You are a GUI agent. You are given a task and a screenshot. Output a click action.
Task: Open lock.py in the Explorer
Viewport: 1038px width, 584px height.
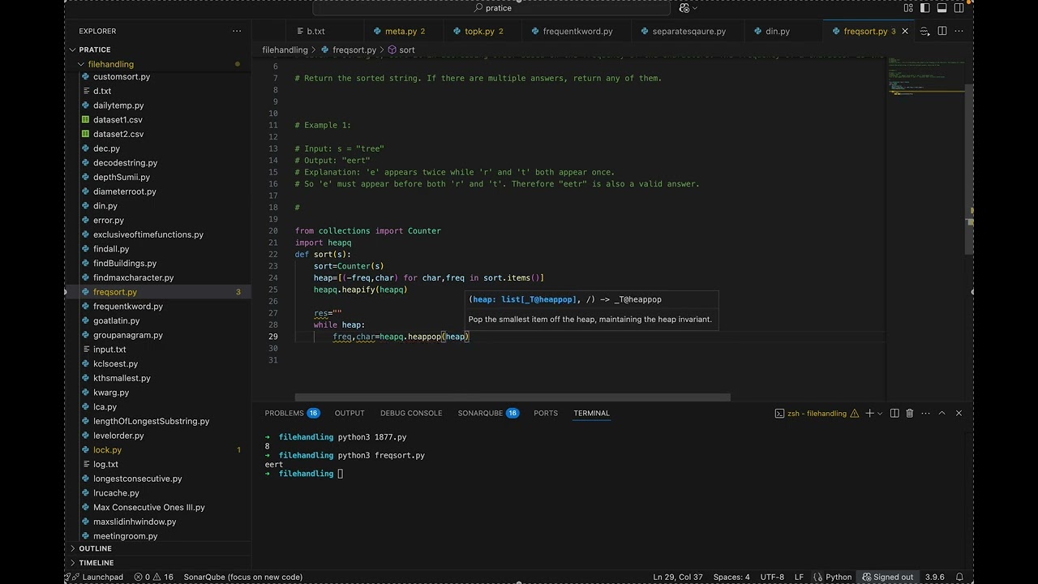pyautogui.click(x=107, y=449)
